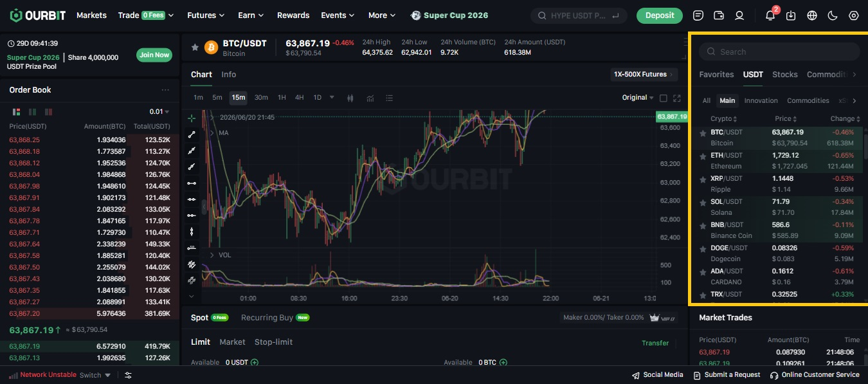868x384 pixels.
Task: Click the Transfer link
Action: tap(655, 343)
